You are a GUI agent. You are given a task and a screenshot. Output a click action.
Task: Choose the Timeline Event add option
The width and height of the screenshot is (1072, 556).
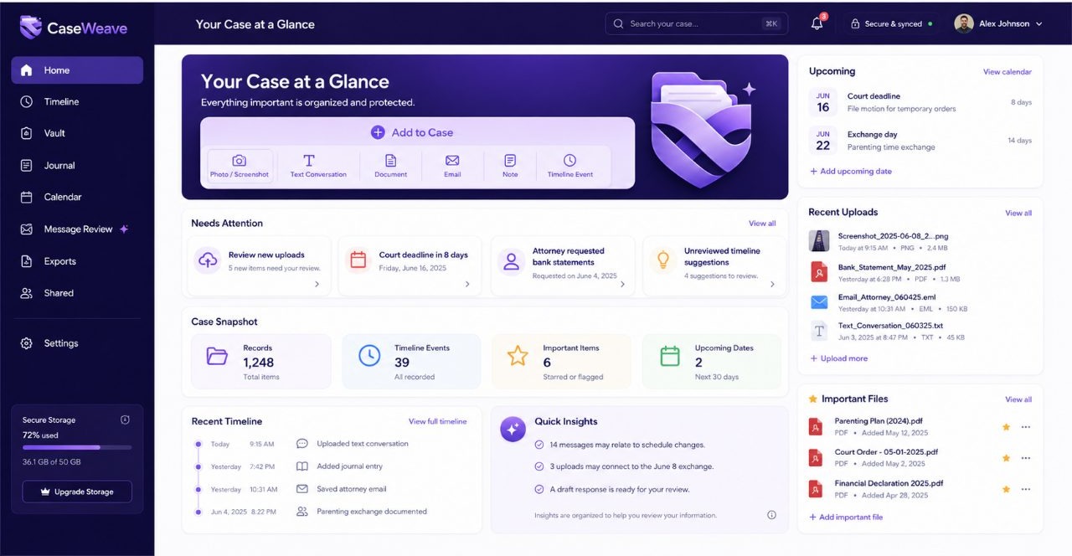coord(570,166)
